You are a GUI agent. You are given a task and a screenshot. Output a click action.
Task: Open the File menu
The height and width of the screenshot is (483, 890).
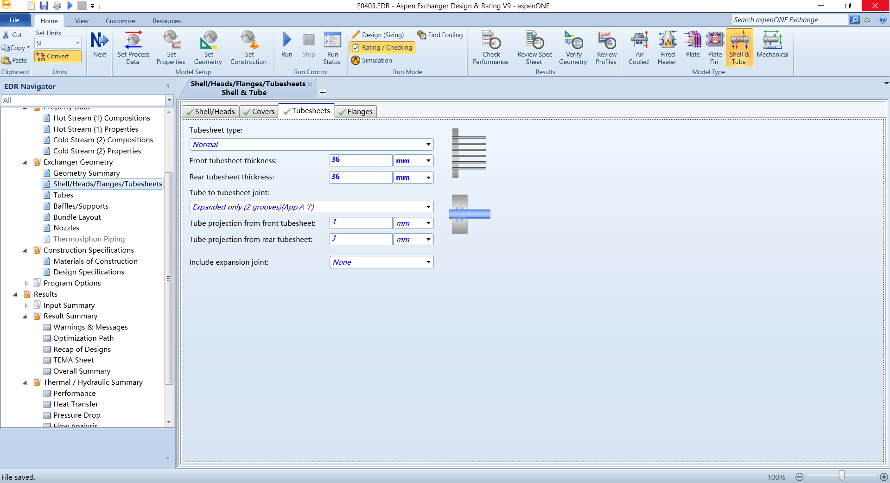tap(15, 20)
